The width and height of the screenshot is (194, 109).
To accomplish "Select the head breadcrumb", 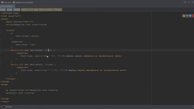I will [x=9, y=10].
